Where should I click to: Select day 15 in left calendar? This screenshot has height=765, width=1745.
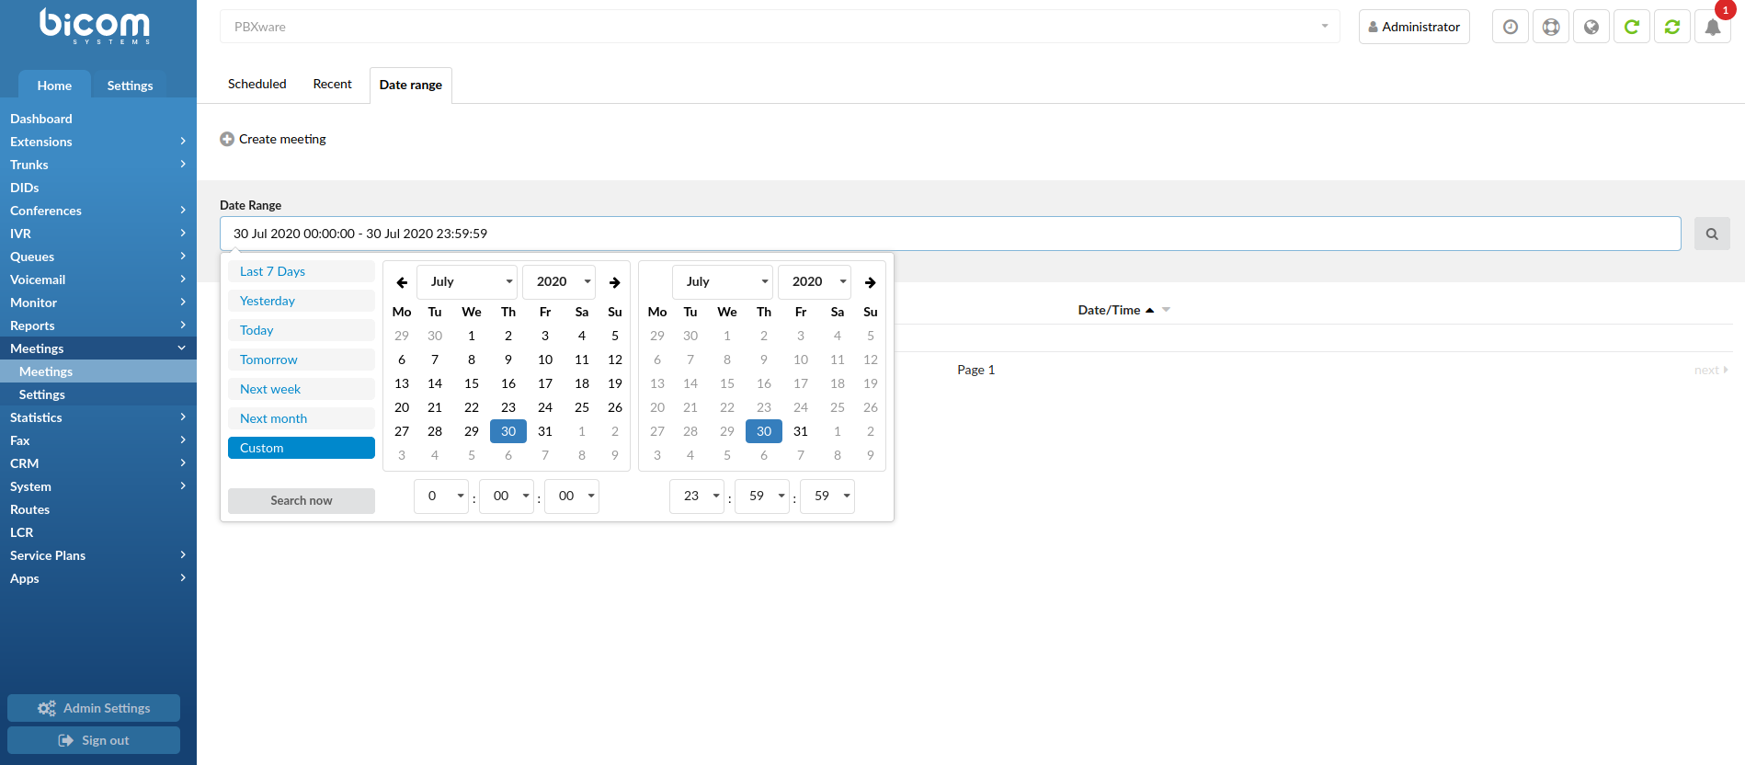click(x=472, y=383)
